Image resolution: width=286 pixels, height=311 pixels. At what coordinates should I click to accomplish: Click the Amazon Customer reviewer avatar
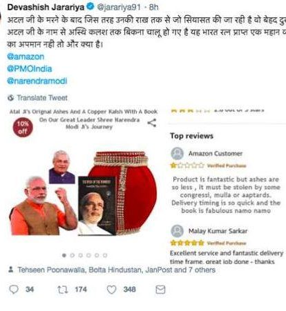pos(178,154)
